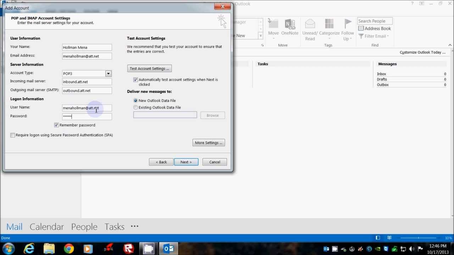Screen dimensions: 454x255
Task: Click the Search People box
Action: pos(375,21)
